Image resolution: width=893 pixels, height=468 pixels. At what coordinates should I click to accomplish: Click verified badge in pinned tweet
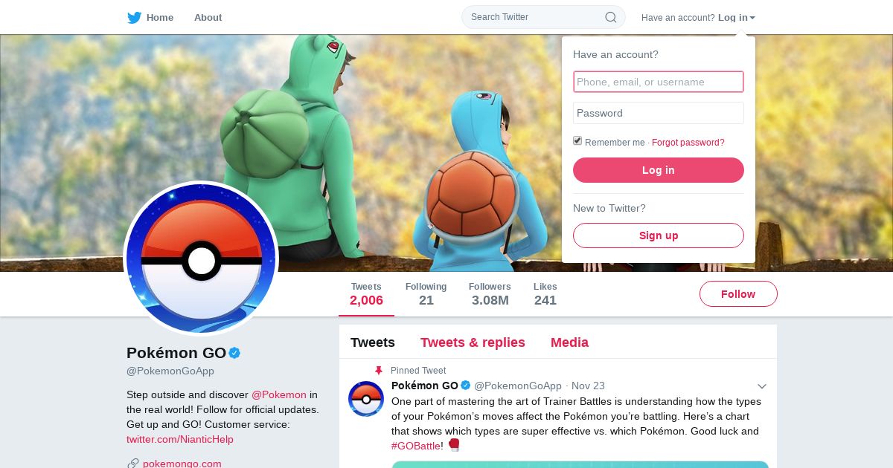pyautogui.click(x=466, y=386)
